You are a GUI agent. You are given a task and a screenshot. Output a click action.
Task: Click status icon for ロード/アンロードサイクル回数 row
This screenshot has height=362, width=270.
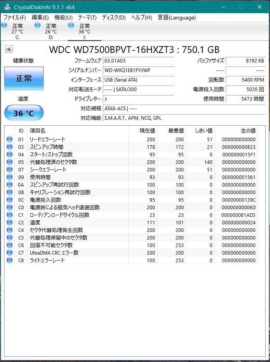[10, 215]
